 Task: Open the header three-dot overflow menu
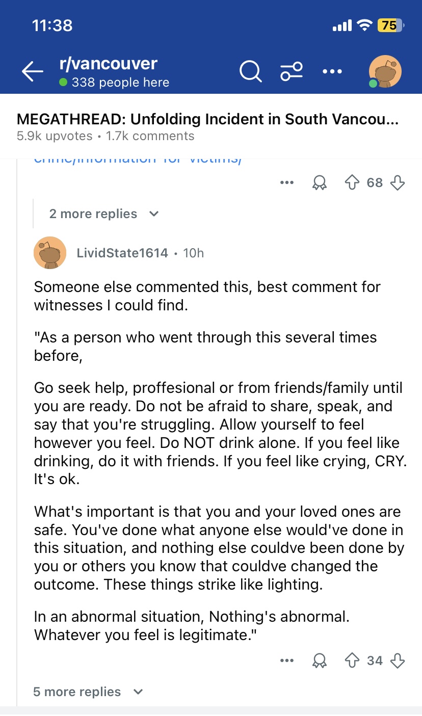pyautogui.click(x=332, y=72)
